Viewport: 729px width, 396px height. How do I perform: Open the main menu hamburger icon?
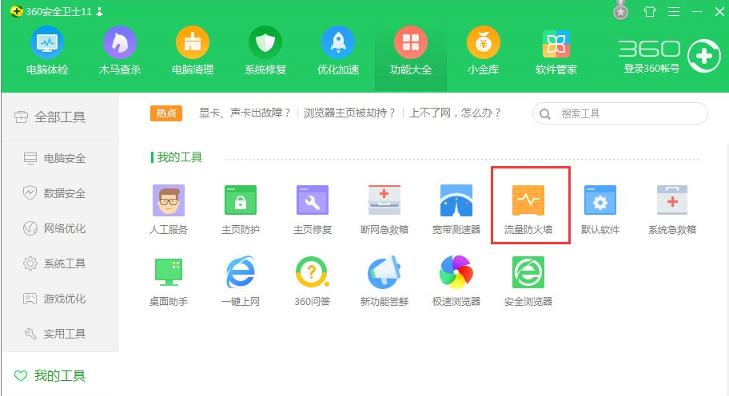point(674,12)
